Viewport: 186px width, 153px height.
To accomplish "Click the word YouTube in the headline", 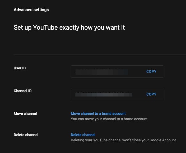I will click(x=45, y=27).
